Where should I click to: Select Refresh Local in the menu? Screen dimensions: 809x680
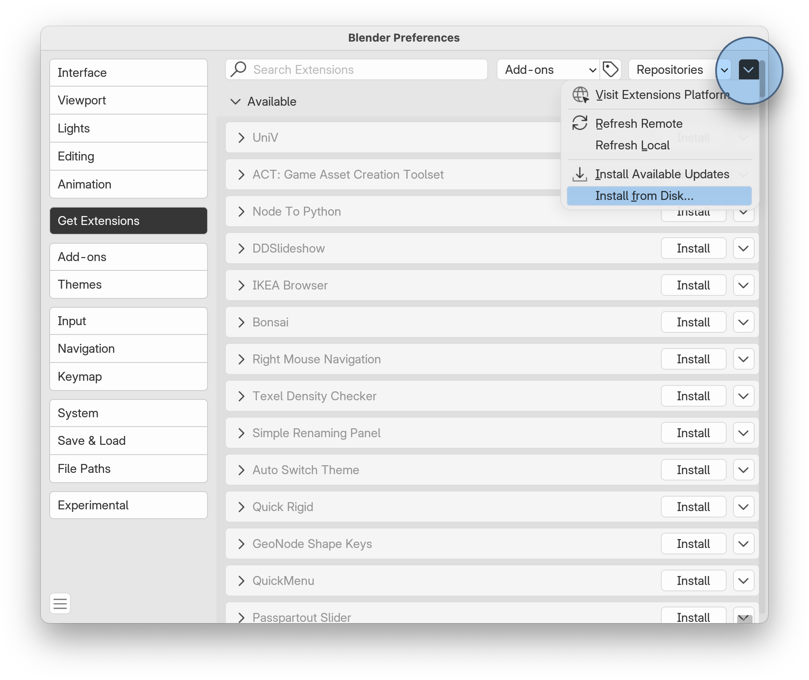coord(659,145)
